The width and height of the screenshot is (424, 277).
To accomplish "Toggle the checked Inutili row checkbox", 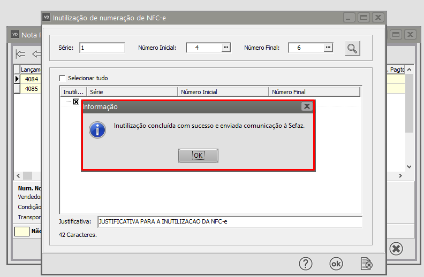I will (76, 102).
